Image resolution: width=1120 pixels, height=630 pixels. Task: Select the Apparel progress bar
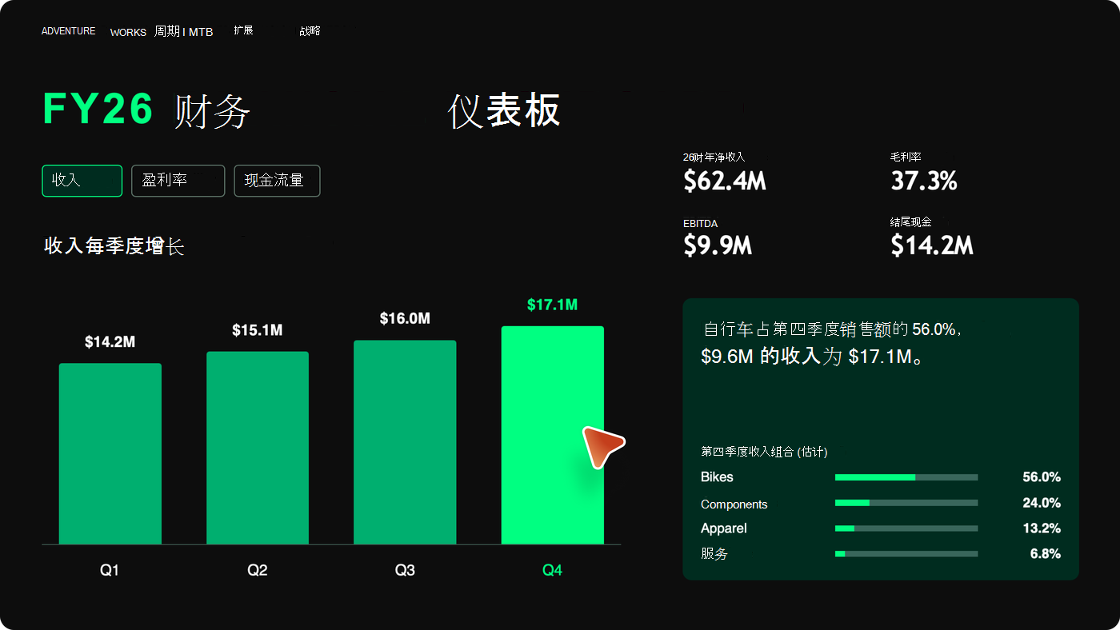[906, 528]
